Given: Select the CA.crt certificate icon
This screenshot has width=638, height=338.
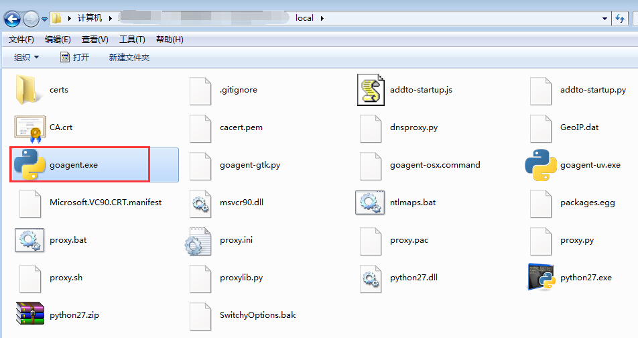Looking at the screenshot, I should coord(29,128).
